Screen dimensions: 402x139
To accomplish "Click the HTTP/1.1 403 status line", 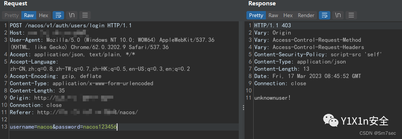I will click(x=273, y=26).
